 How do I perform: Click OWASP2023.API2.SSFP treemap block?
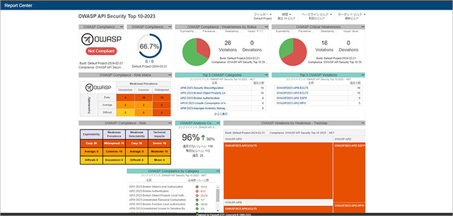point(349,172)
